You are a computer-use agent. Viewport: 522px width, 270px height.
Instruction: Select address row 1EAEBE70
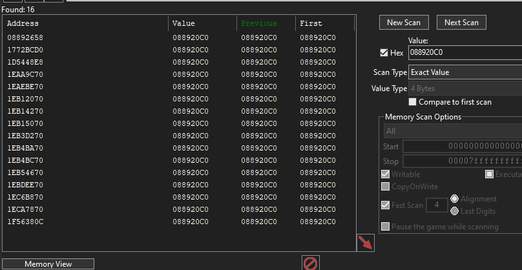(x=179, y=87)
